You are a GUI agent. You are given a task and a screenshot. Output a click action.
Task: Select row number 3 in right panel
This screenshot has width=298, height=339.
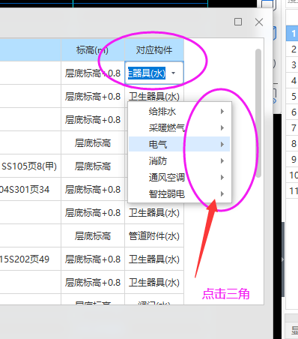click(292, 64)
